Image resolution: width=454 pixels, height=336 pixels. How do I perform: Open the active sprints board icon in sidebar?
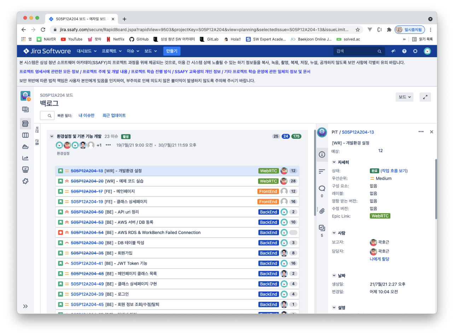[x=25, y=135]
